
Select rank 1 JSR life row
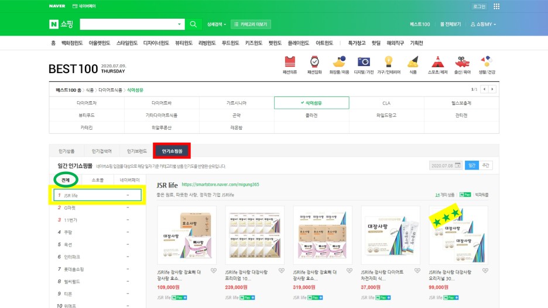[98, 195]
